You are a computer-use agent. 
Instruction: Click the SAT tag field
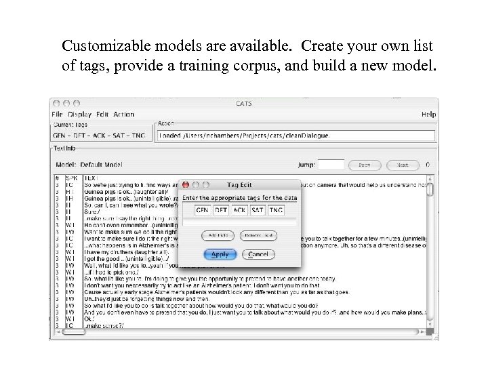[258, 210]
